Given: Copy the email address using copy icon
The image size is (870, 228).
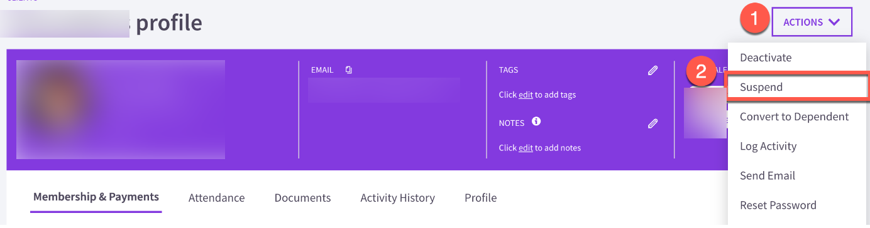Looking at the screenshot, I should (x=348, y=70).
